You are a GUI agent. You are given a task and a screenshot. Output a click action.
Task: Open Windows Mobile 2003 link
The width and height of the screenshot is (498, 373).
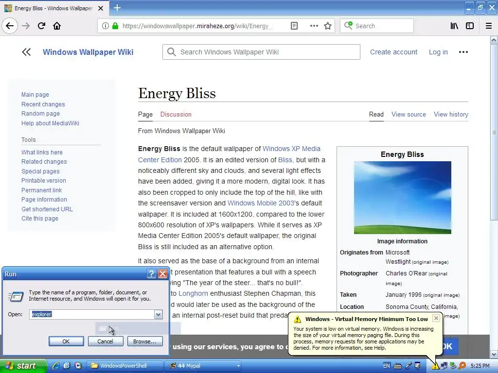261,203
